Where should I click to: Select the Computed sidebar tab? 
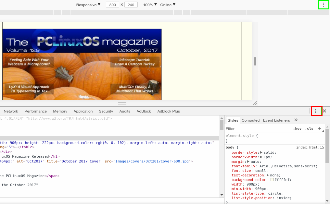point(250,120)
